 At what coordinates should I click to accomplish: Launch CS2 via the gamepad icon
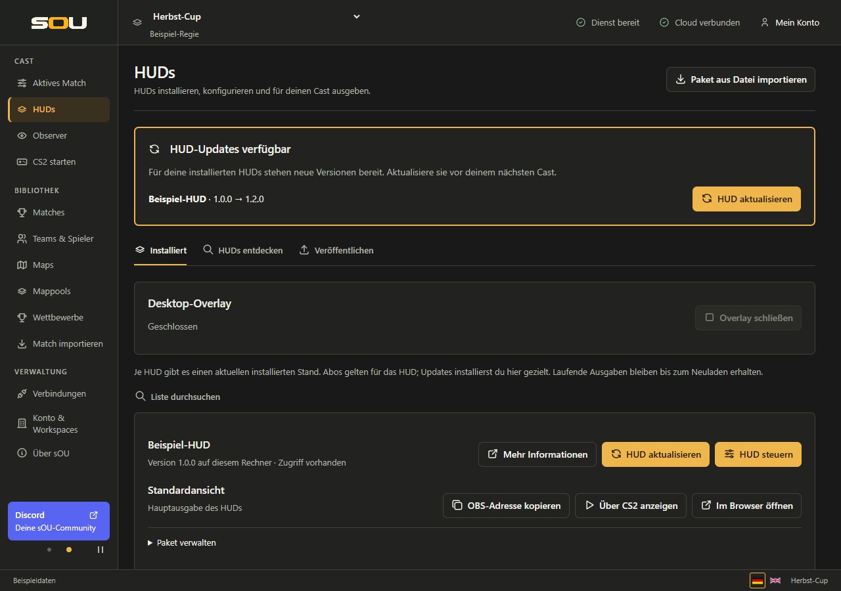click(x=22, y=162)
